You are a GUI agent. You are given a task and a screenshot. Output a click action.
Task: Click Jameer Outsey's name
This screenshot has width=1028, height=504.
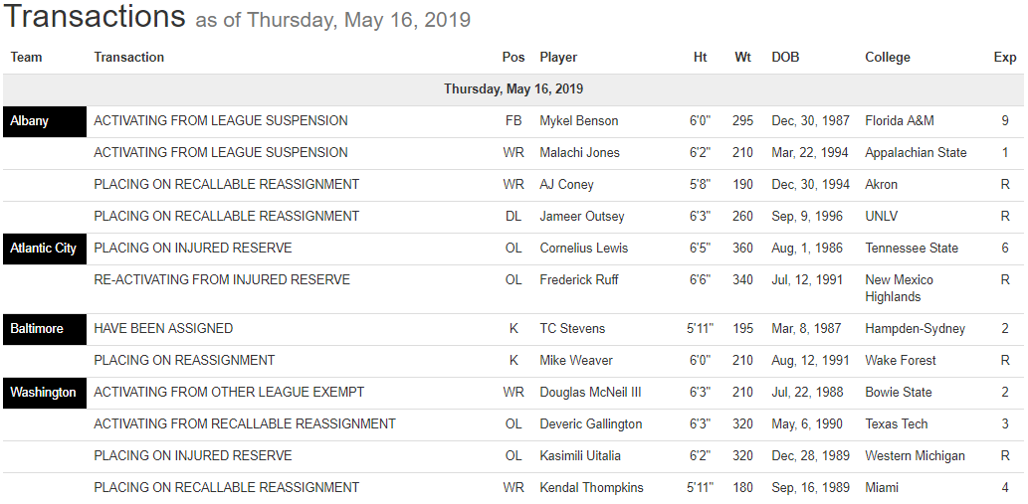click(582, 217)
